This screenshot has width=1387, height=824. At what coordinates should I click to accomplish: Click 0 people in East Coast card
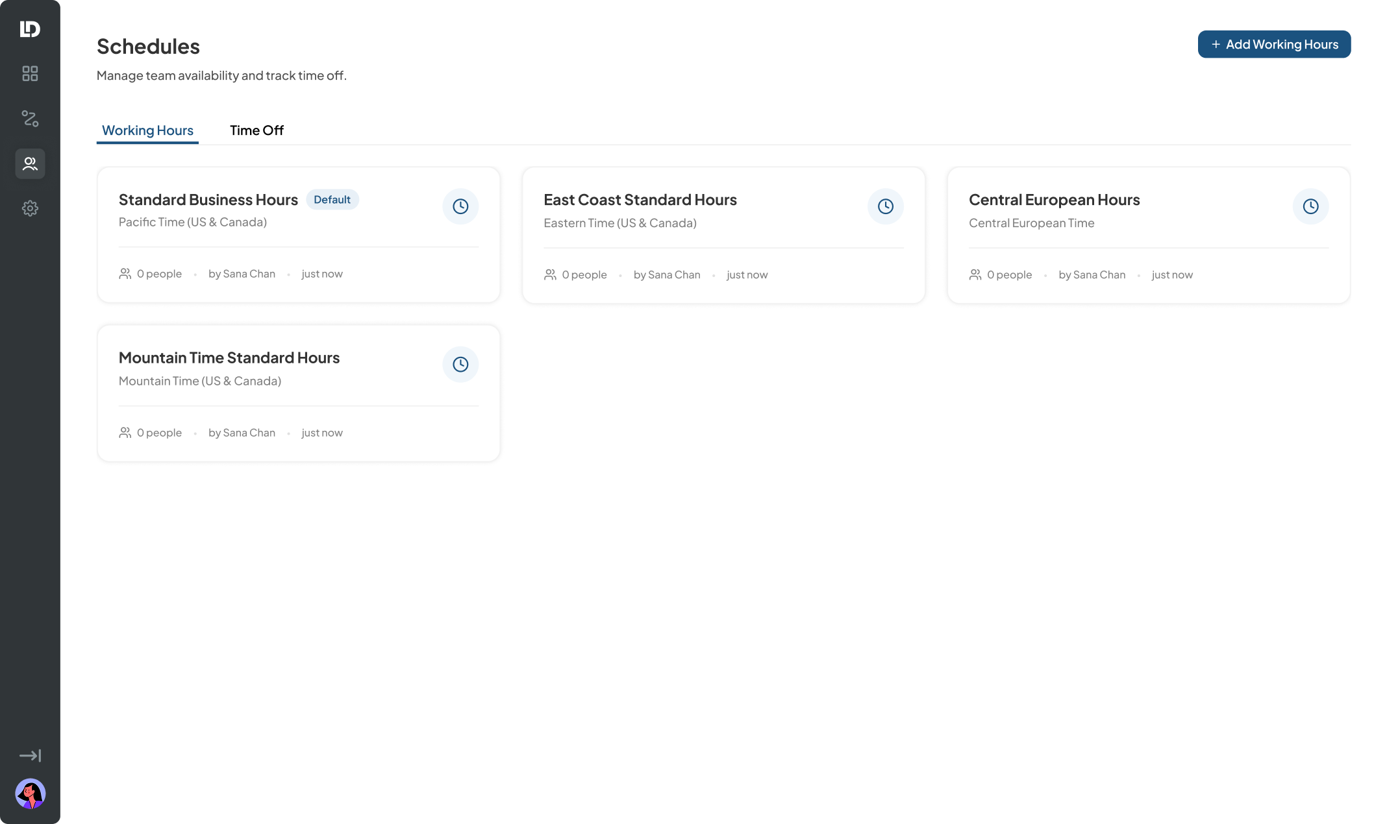coord(584,274)
